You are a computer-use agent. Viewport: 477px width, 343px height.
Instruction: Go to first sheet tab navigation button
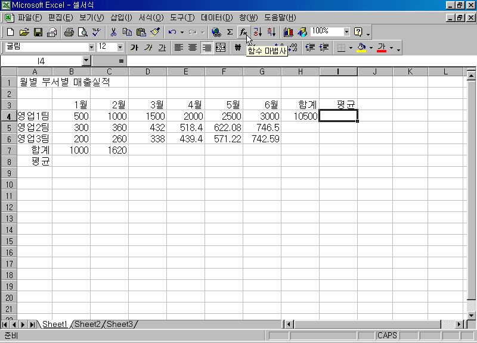coord(5,325)
